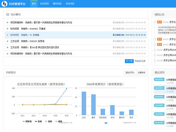
Task: Click the list icon beside 待办事项
Action: (7, 15)
